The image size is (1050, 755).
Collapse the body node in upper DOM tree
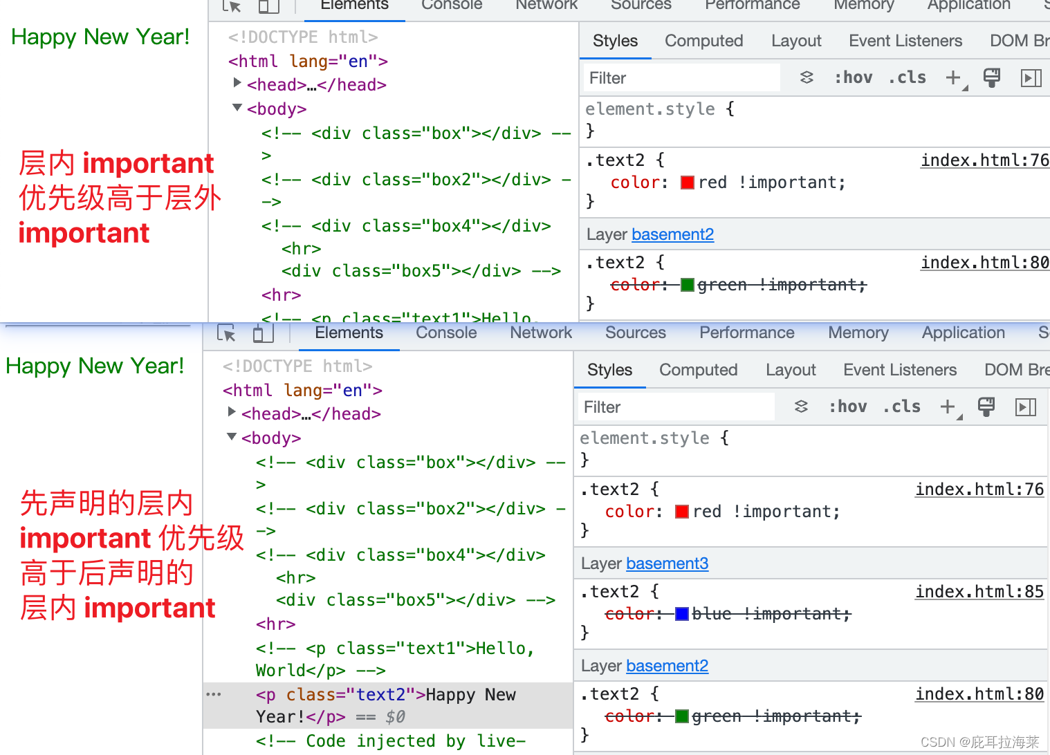[237, 107]
